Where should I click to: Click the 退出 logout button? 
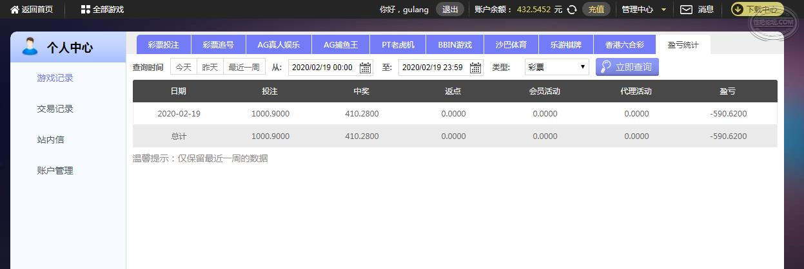[x=450, y=10]
